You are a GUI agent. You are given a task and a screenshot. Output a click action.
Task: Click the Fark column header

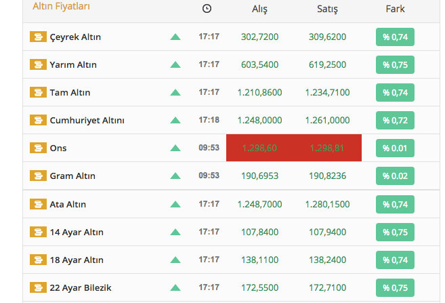click(395, 9)
